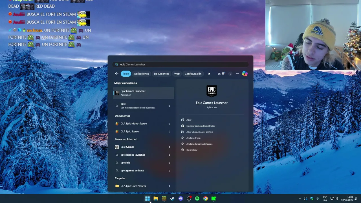The image size is (361, 203).
Task: Click the 'Carpetas' section heading
Action: tap(120, 178)
